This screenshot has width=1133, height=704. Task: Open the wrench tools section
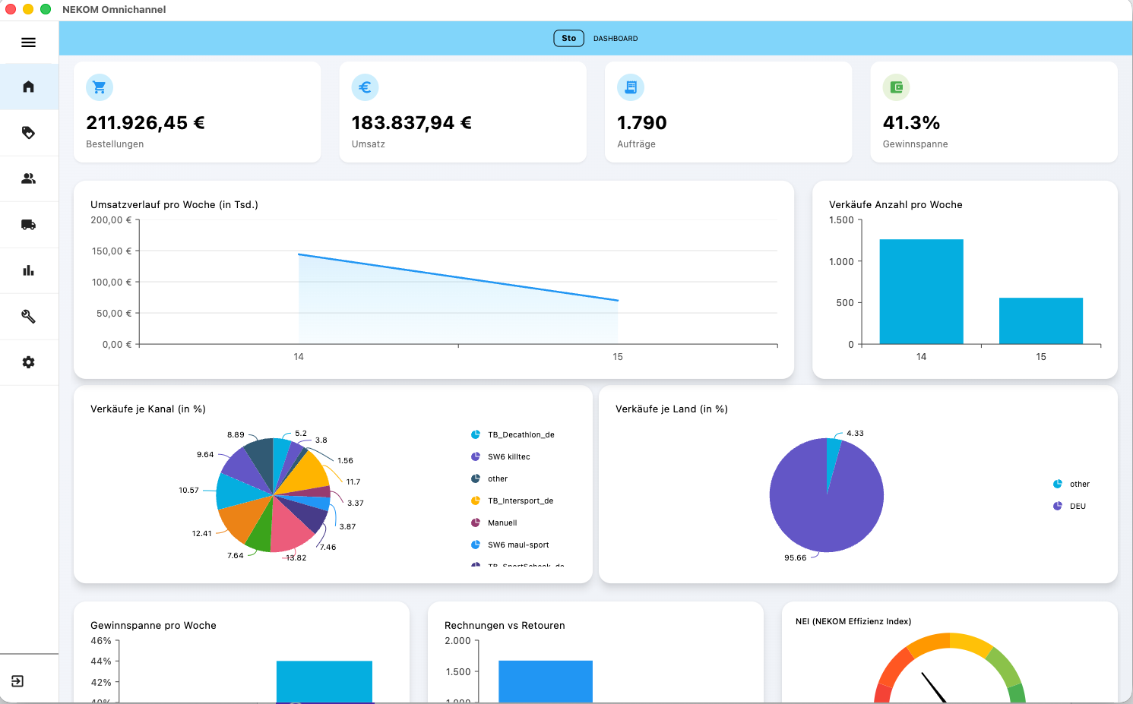tap(28, 317)
